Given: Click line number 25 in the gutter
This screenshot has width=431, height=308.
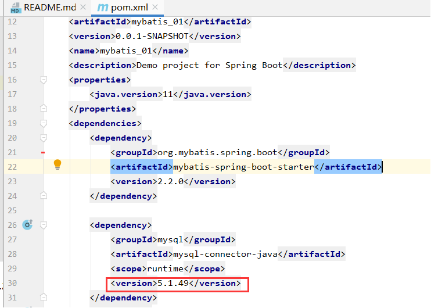Looking at the screenshot, I should 12,210.
